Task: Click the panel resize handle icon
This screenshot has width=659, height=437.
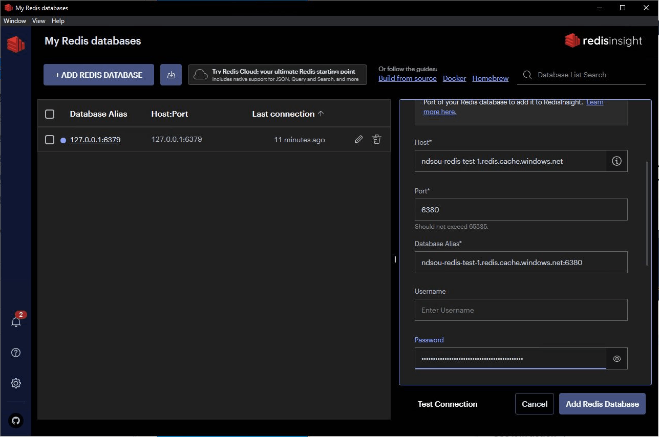Action: pos(395,259)
